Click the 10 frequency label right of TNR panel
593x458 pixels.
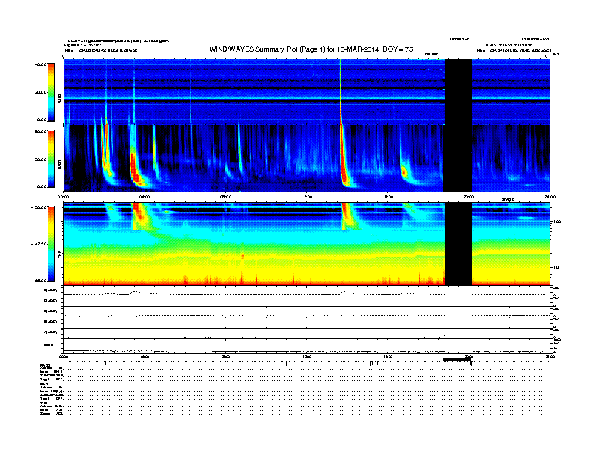[556, 267]
